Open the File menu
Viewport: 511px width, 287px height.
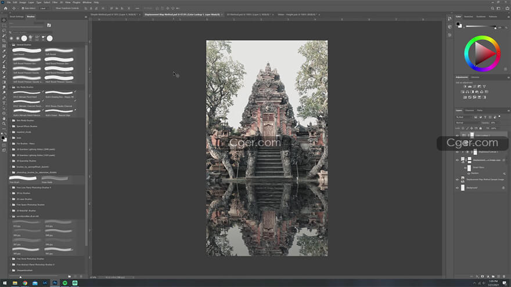[9, 2]
